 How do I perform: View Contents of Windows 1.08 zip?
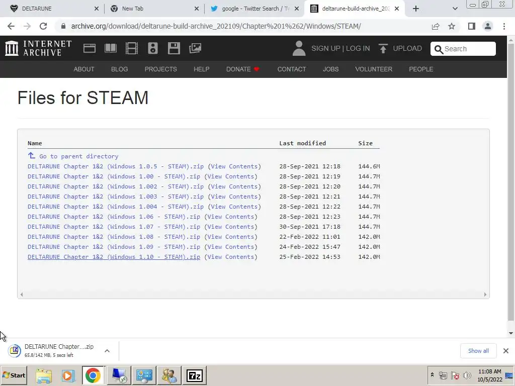click(x=230, y=237)
